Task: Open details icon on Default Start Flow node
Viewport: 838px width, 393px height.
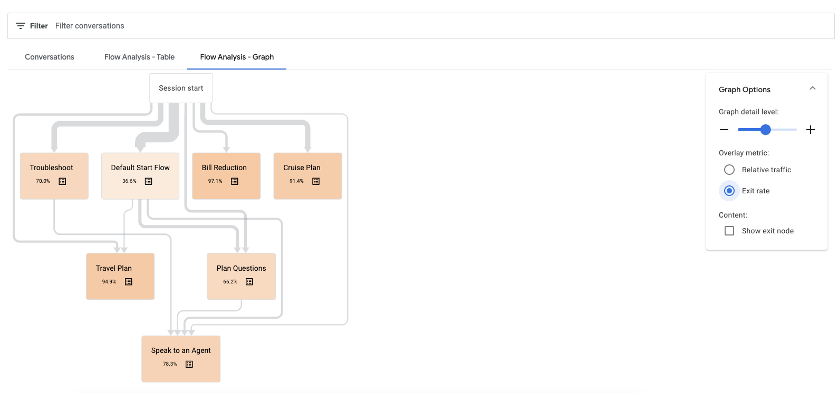Action: (149, 181)
